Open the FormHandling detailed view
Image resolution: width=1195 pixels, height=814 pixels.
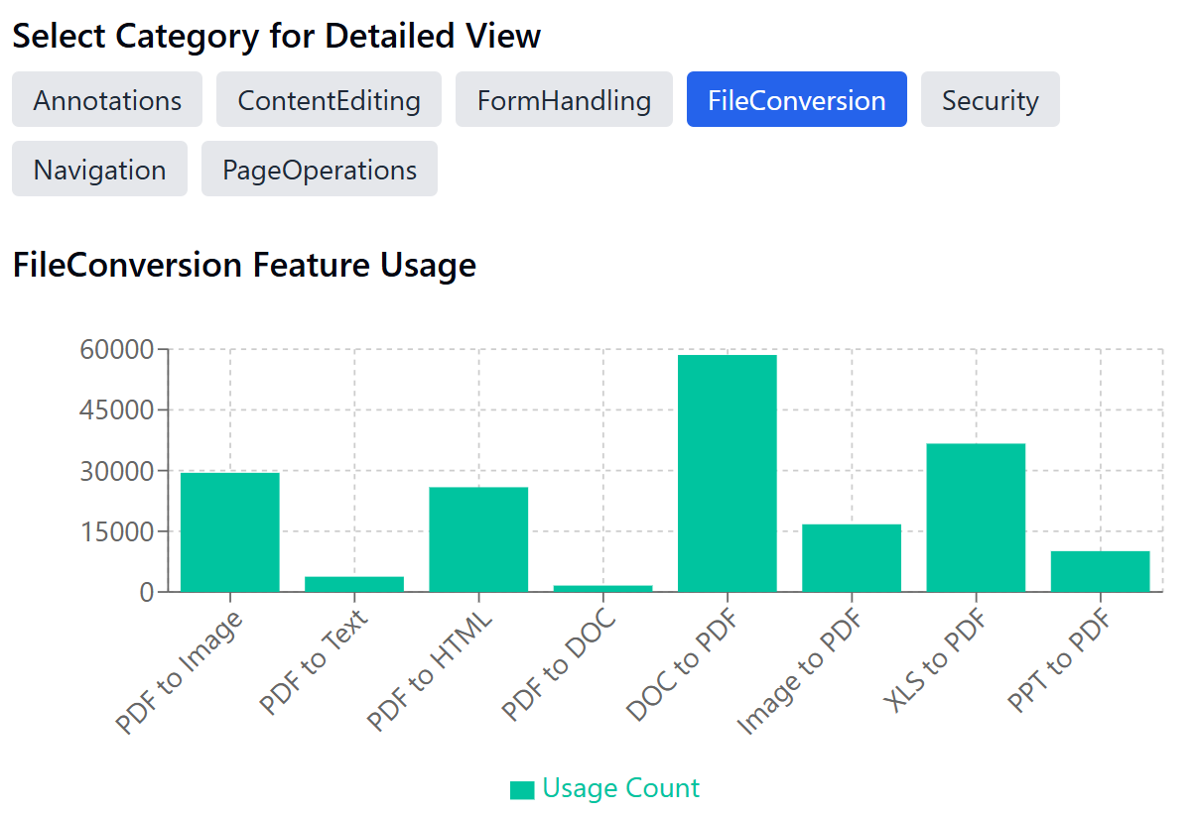pyautogui.click(x=564, y=99)
